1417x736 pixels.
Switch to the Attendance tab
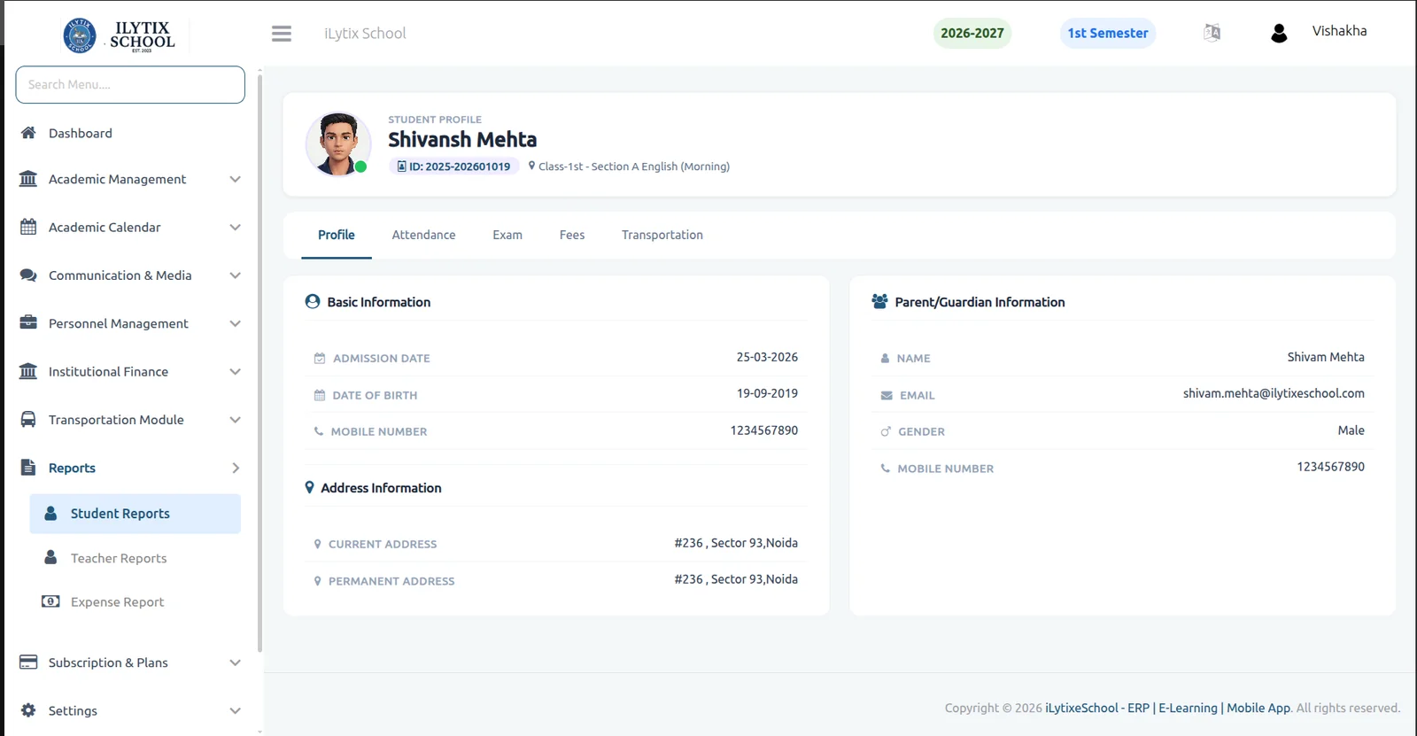(423, 235)
